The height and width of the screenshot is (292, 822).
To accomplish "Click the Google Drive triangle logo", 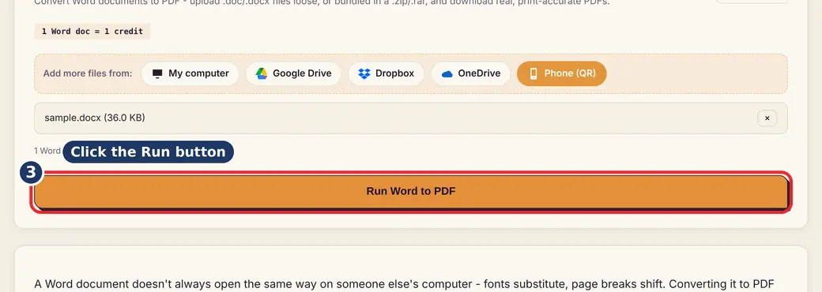I will (262, 73).
